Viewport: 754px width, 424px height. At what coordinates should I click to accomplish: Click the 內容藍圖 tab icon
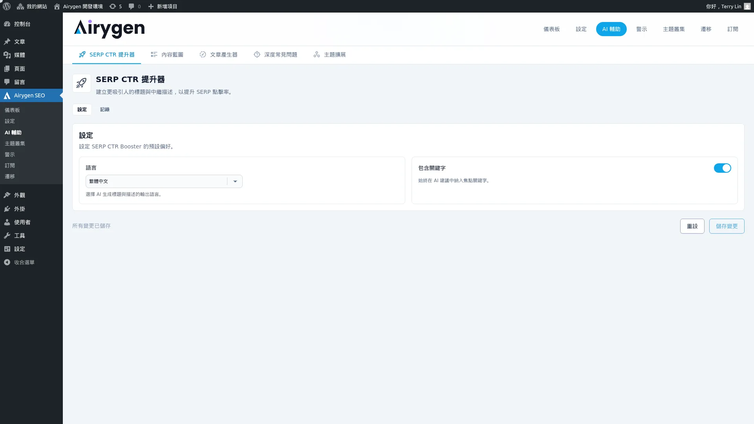154,55
